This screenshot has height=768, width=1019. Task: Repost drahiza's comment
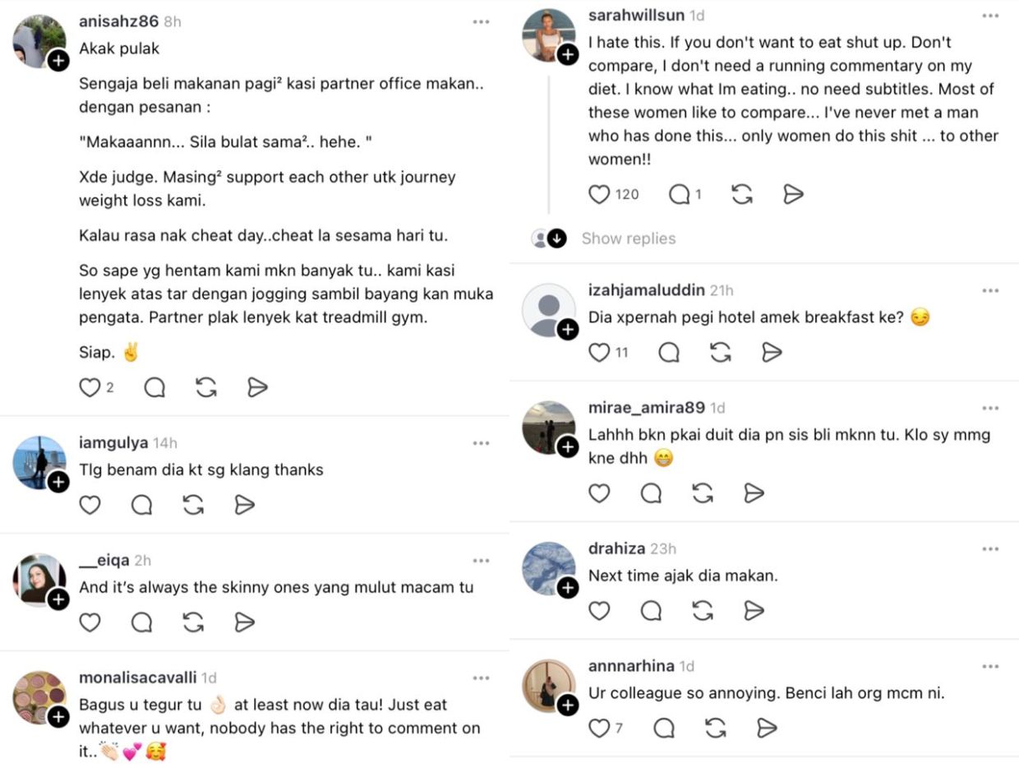(703, 610)
